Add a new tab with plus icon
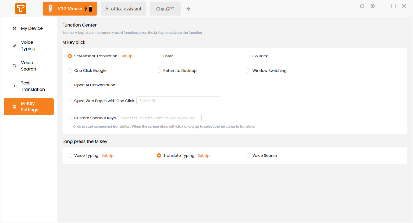The image size is (413, 223). [188, 9]
